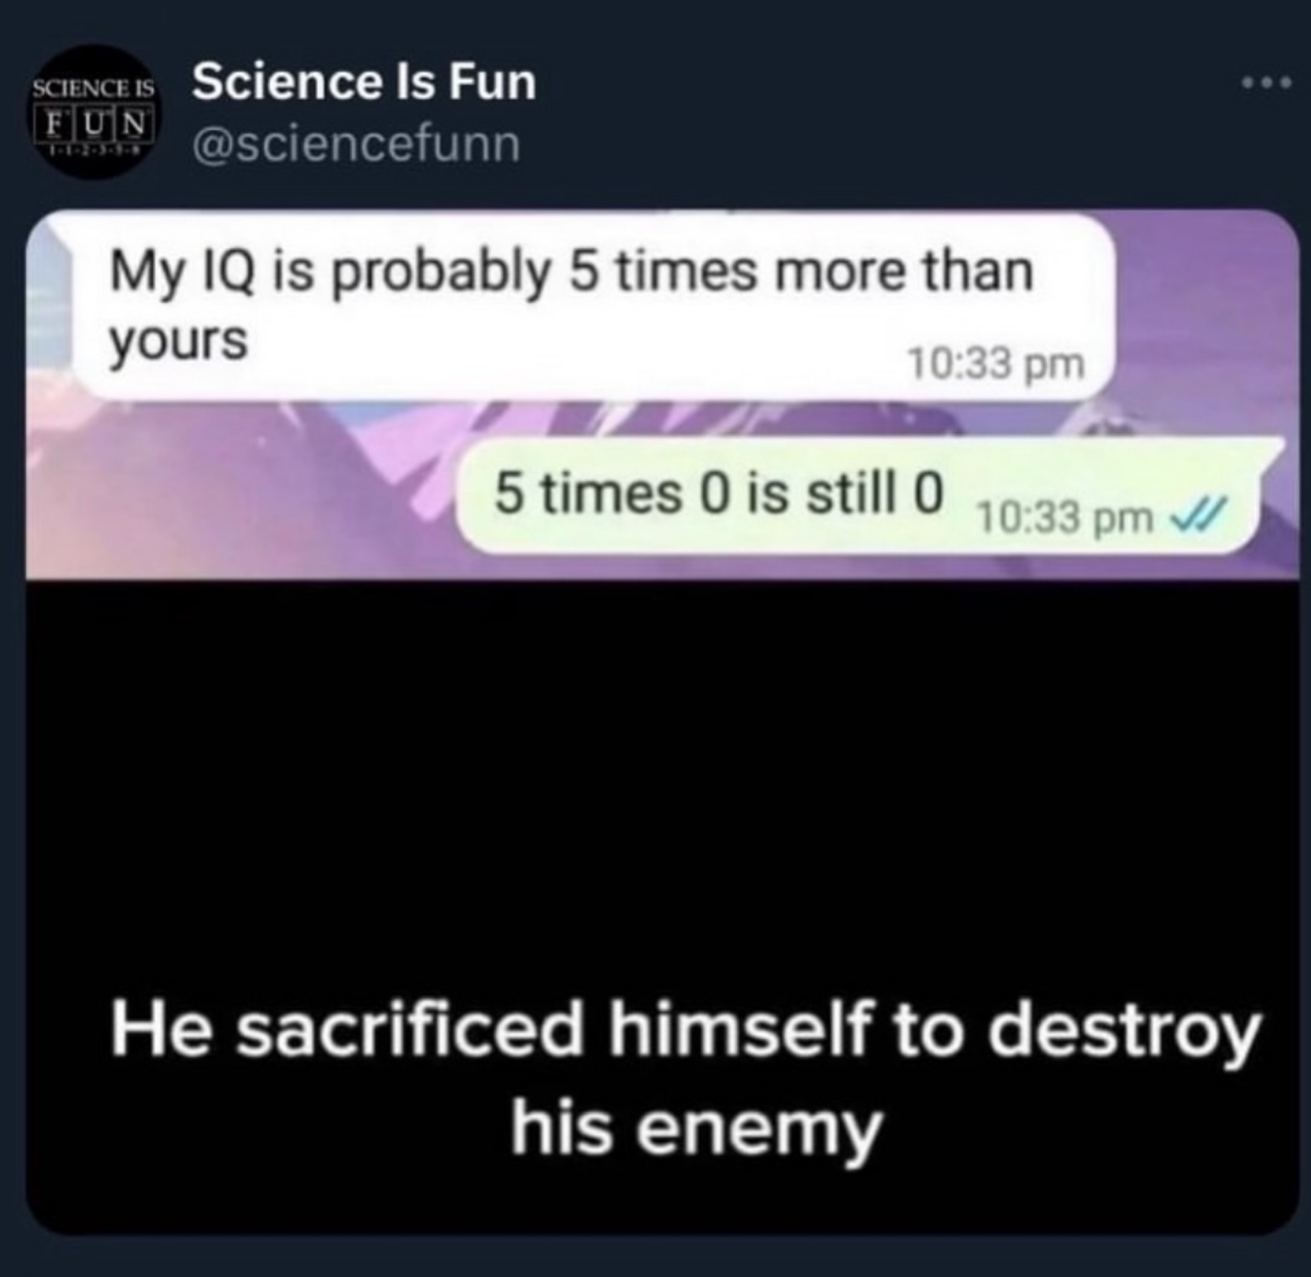Click the 10:33 pm timestamp on first message
This screenshot has width=1311, height=1277.
click(995, 366)
